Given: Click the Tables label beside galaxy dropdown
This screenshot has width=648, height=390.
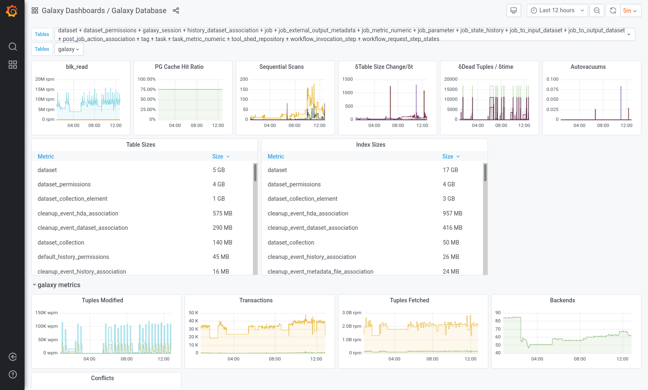Looking at the screenshot, I should click(x=42, y=49).
